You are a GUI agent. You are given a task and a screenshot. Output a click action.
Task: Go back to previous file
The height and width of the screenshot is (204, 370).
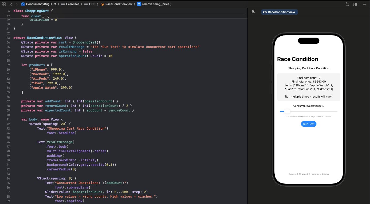[x=11, y=4]
